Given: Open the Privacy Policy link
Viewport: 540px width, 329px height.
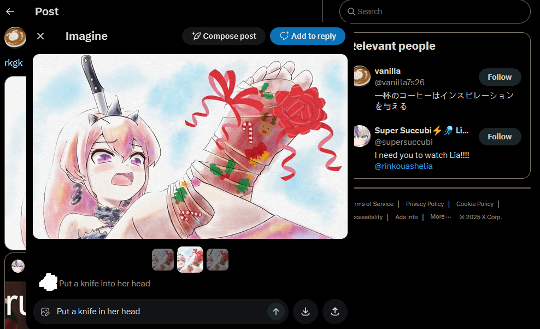Looking at the screenshot, I should 425,204.
